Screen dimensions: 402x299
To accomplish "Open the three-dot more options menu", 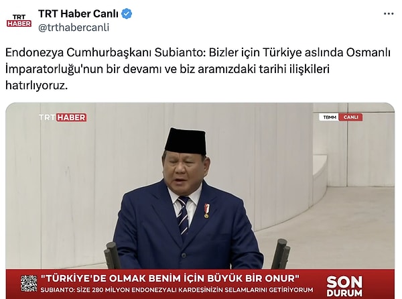I will click(389, 13).
